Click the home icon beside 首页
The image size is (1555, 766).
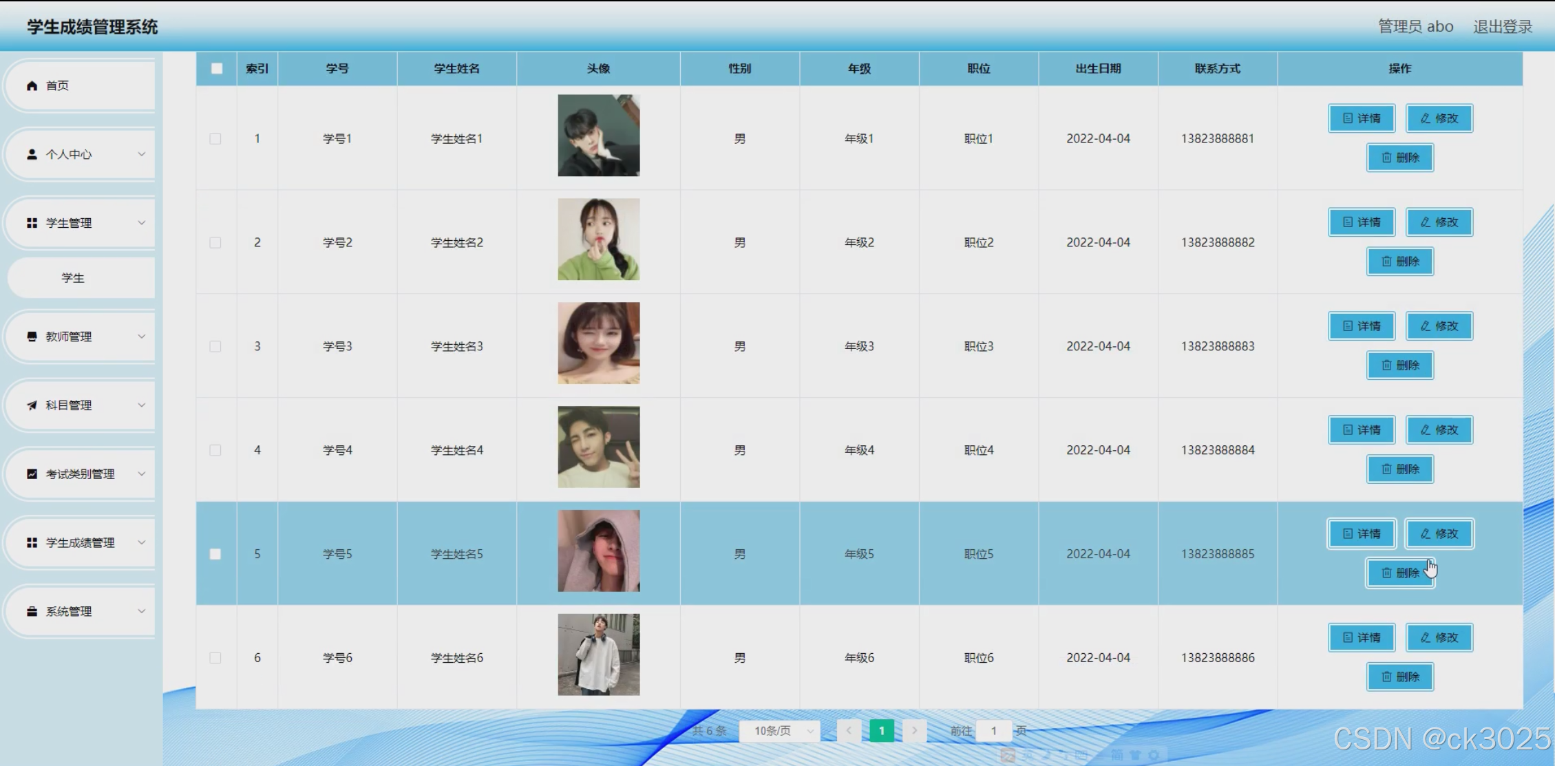[x=32, y=86]
